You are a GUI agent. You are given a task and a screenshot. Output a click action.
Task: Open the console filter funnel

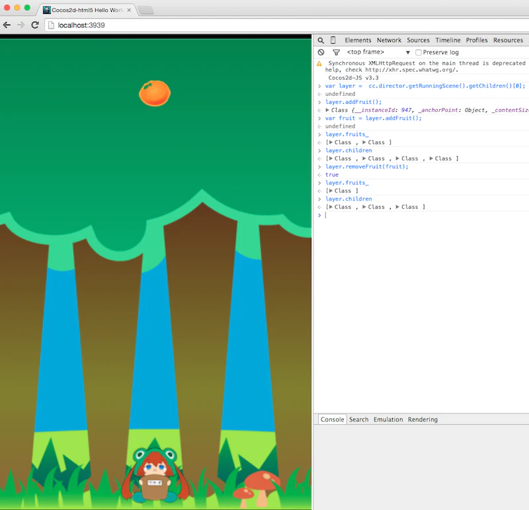336,52
